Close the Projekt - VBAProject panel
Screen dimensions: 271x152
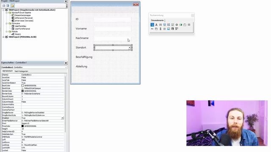click(66, 1)
